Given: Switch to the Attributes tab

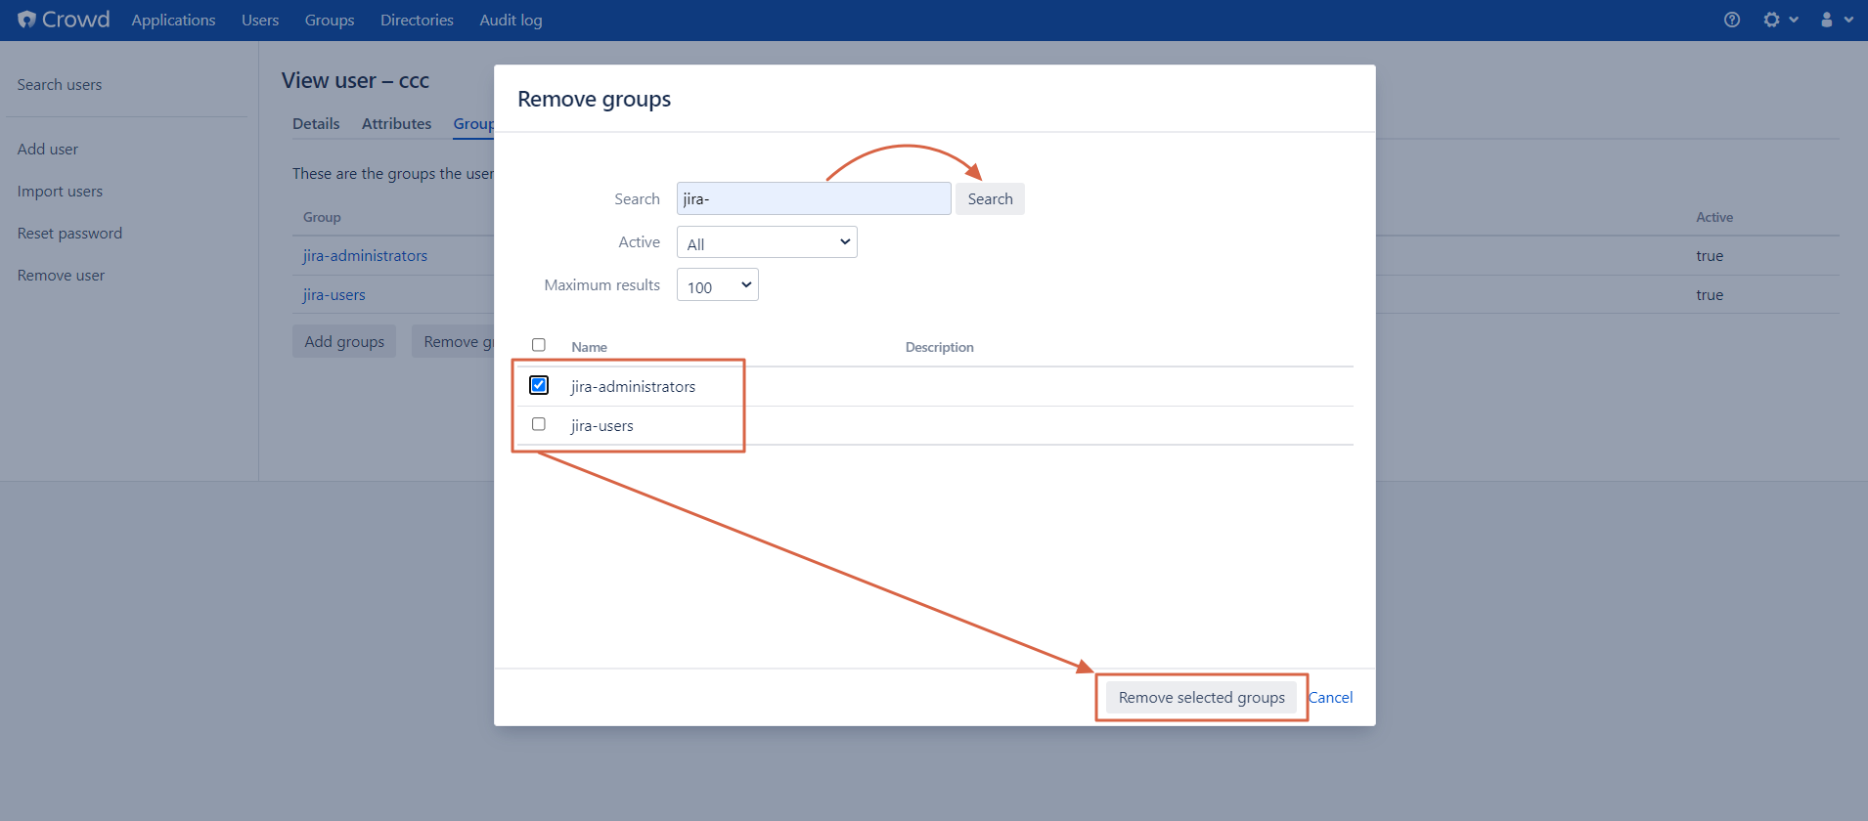Looking at the screenshot, I should (x=396, y=124).
